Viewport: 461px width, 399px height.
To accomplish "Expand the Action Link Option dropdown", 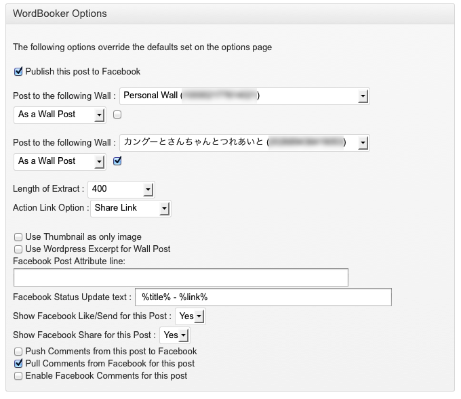I will click(131, 208).
